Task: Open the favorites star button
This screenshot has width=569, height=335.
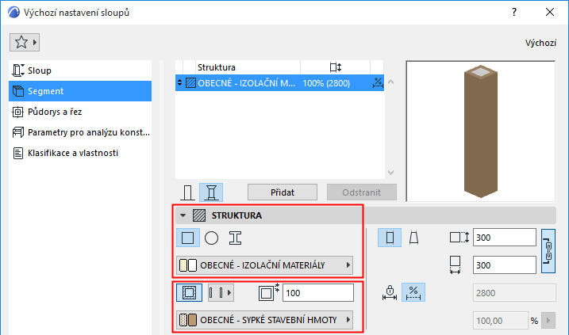Action: [25, 43]
